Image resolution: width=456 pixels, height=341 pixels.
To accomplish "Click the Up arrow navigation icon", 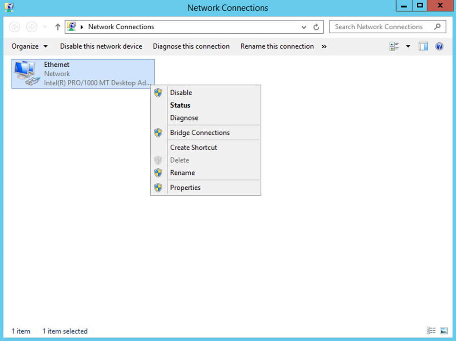I will click(58, 27).
